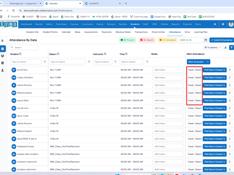Viewport: 234px width, 175px height.
Task: Click the browser reload icon
Action: coord(14,11)
